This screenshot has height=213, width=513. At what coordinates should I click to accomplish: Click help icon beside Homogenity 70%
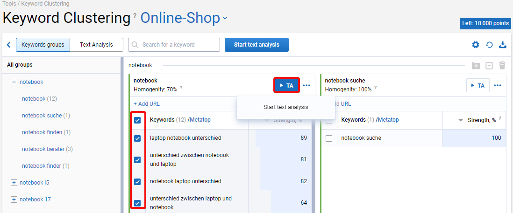click(x=181, y=88)
